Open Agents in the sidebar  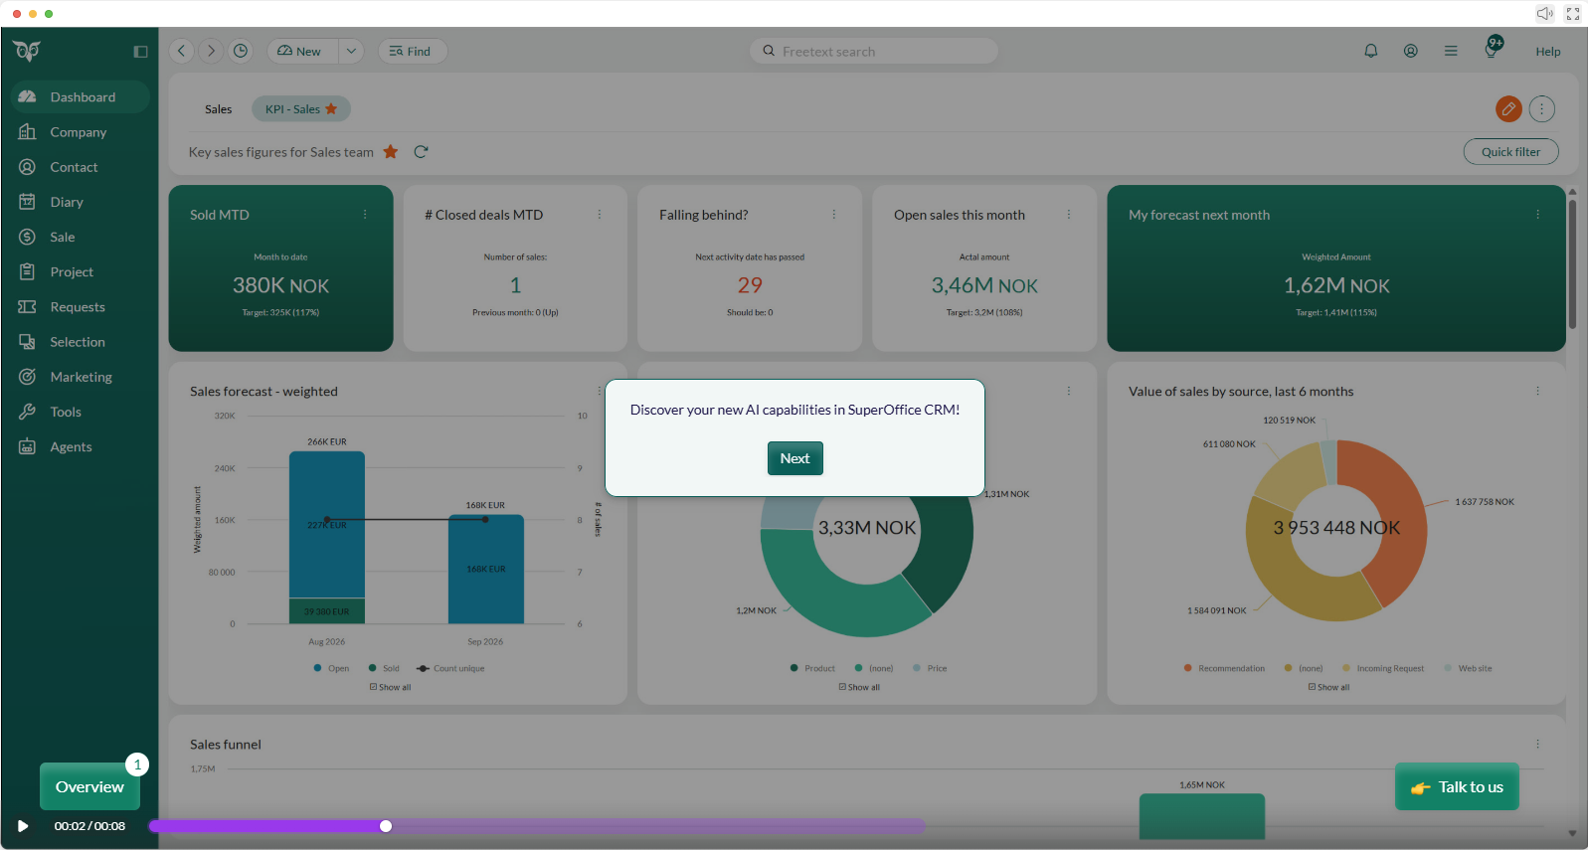click(x=80, y=446)
